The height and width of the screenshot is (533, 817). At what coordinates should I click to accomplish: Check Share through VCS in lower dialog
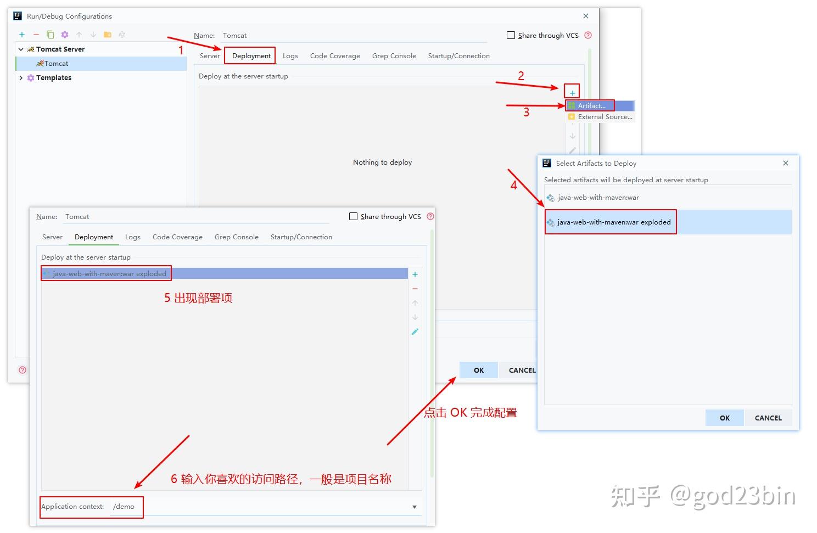353,216
